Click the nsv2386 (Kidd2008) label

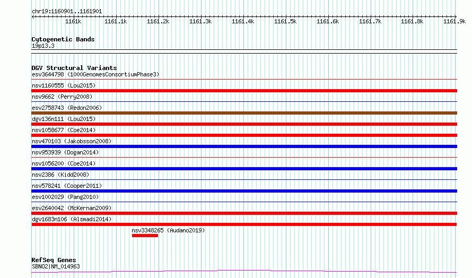coord(60,175)
